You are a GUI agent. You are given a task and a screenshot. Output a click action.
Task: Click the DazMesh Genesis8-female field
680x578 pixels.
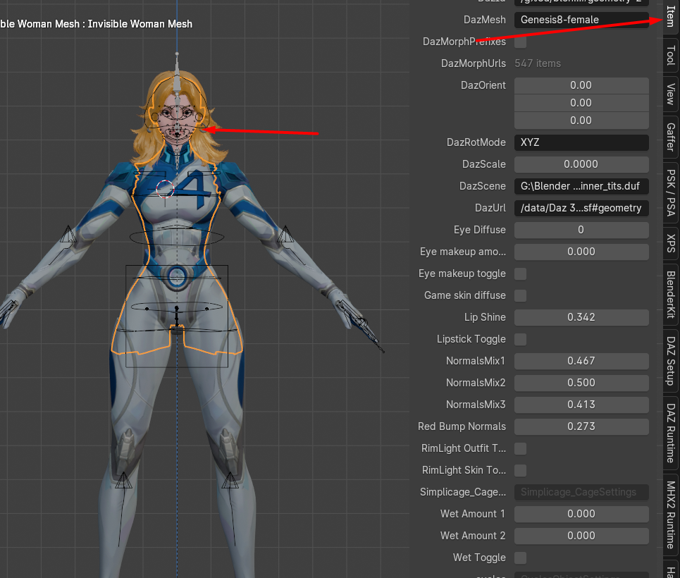[x=581, y=20]
